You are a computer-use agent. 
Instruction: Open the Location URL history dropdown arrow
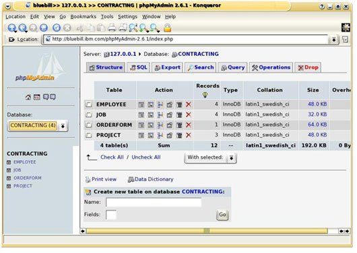tap(333, 40)
